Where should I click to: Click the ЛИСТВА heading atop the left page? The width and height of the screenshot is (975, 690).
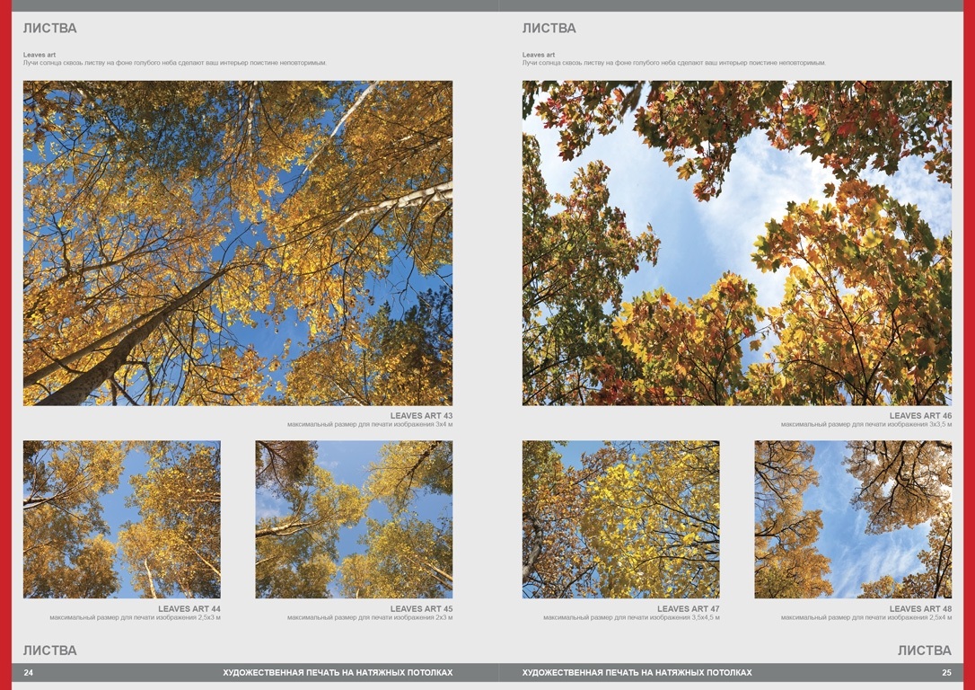(50, 29)
